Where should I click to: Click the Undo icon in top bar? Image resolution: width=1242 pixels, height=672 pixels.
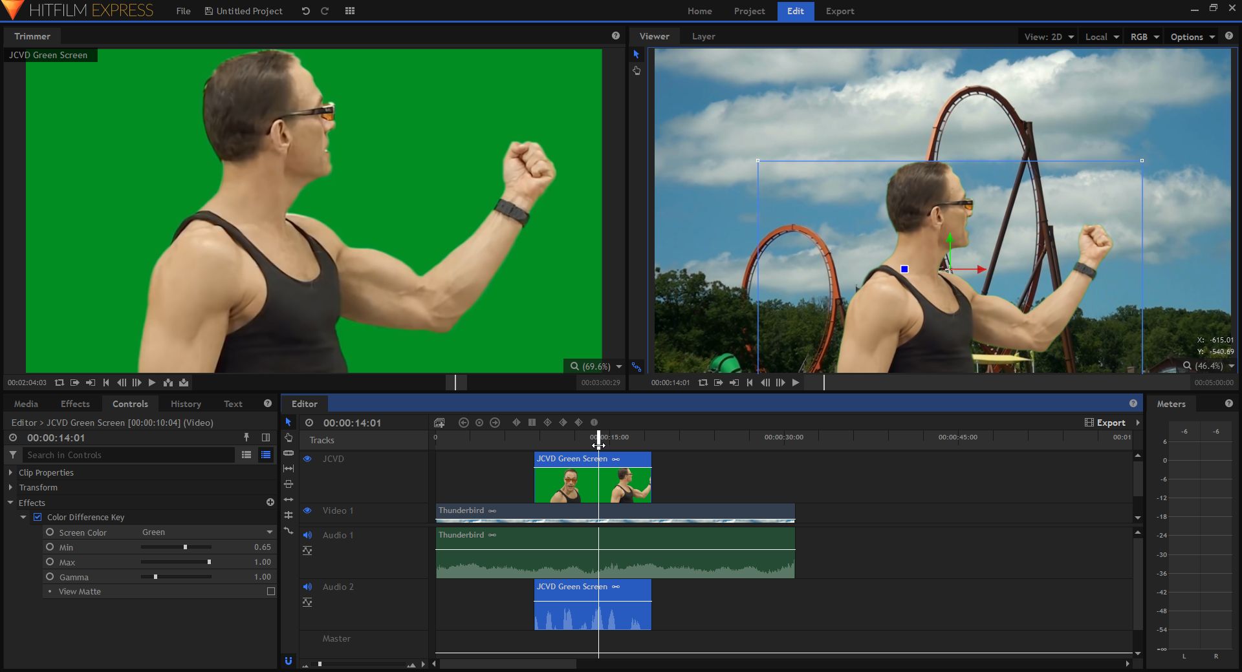pos(305,11)
